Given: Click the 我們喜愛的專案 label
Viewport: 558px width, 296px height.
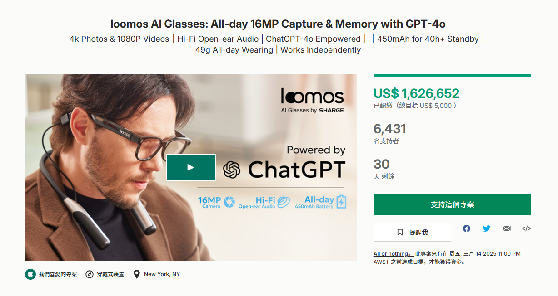Looking at the screenshot, I should point(58,274).
